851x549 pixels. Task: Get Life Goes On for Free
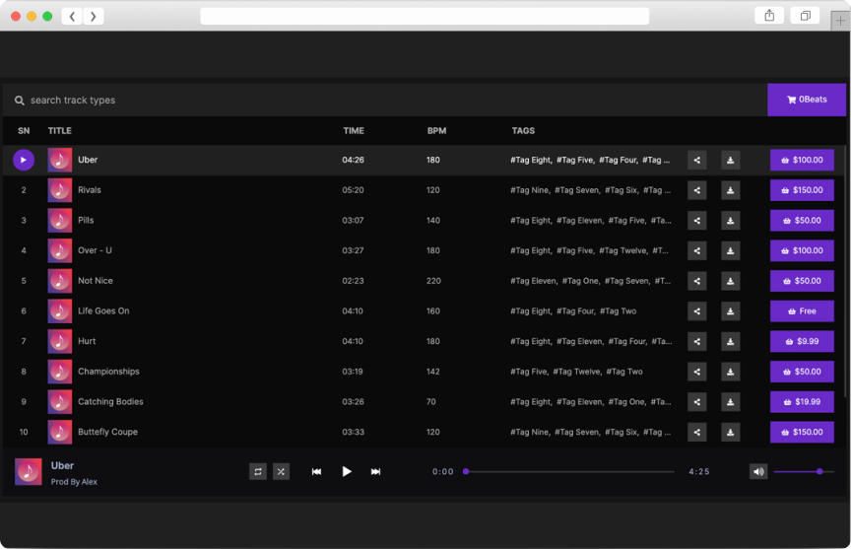pyautogui.click(x=802, y=311)
